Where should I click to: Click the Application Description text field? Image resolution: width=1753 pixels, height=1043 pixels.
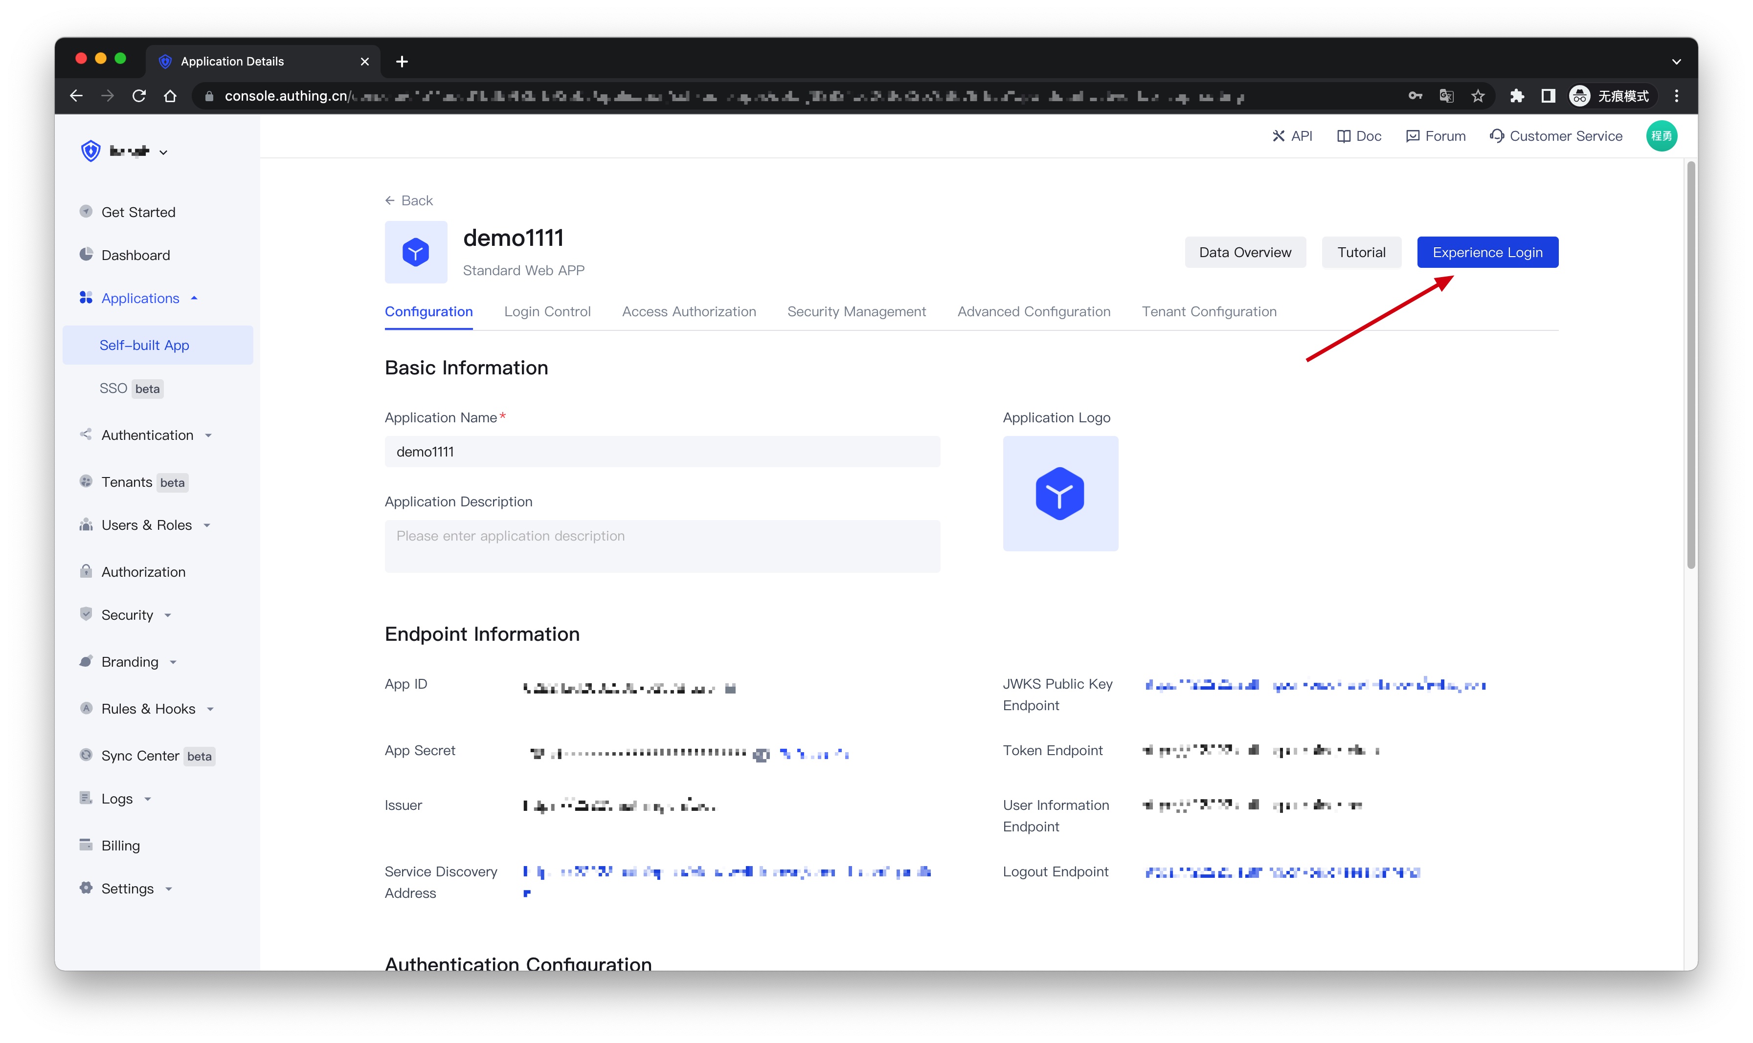[x=662, y=545]
